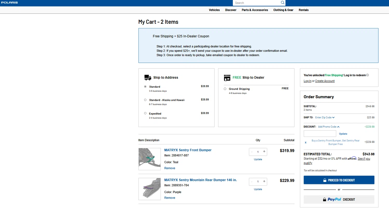Click item number 2889351-784
This screenshot has height=209, width=389.
click(x=180, y=185)
